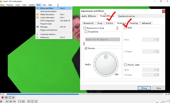Open the Rotate by 90 degrees dropdown

pos(103,39)
